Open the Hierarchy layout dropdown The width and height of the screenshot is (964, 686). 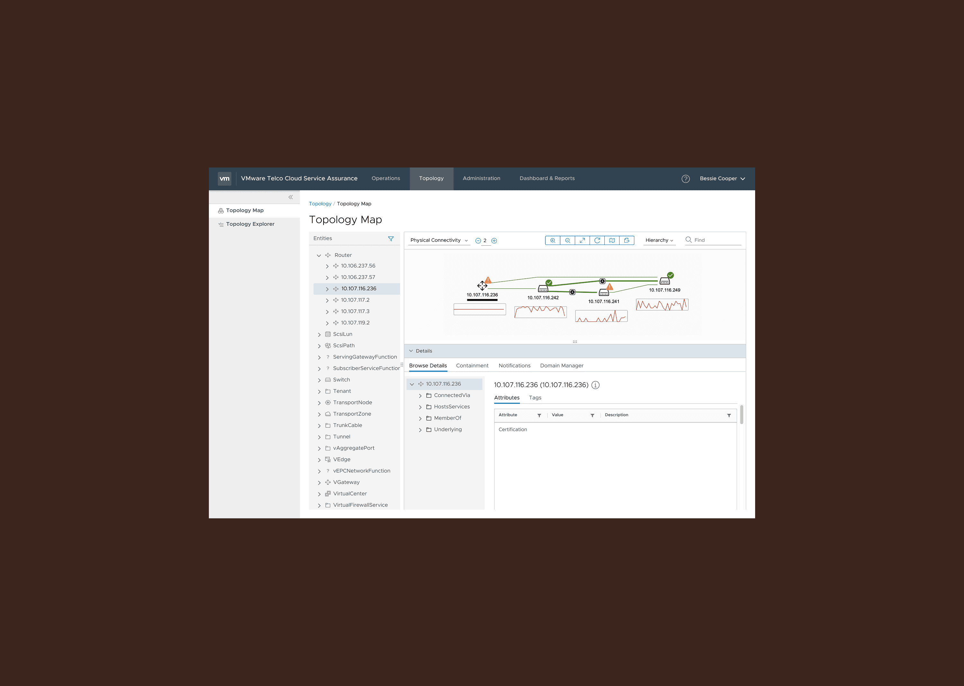(659, 240)
